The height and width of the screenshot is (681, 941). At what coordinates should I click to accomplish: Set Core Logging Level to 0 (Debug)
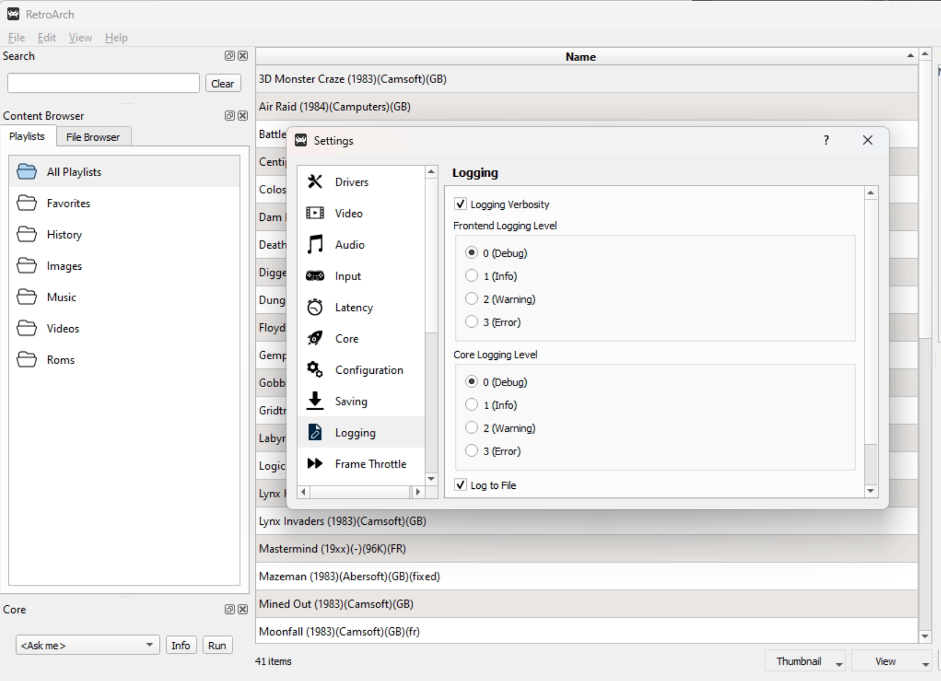coord(471,381)
